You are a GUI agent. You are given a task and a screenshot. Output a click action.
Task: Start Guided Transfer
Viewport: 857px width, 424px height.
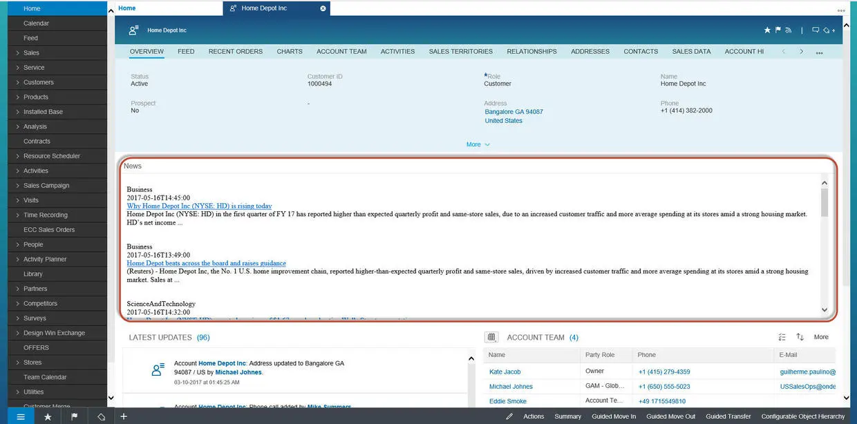(728, 416)
